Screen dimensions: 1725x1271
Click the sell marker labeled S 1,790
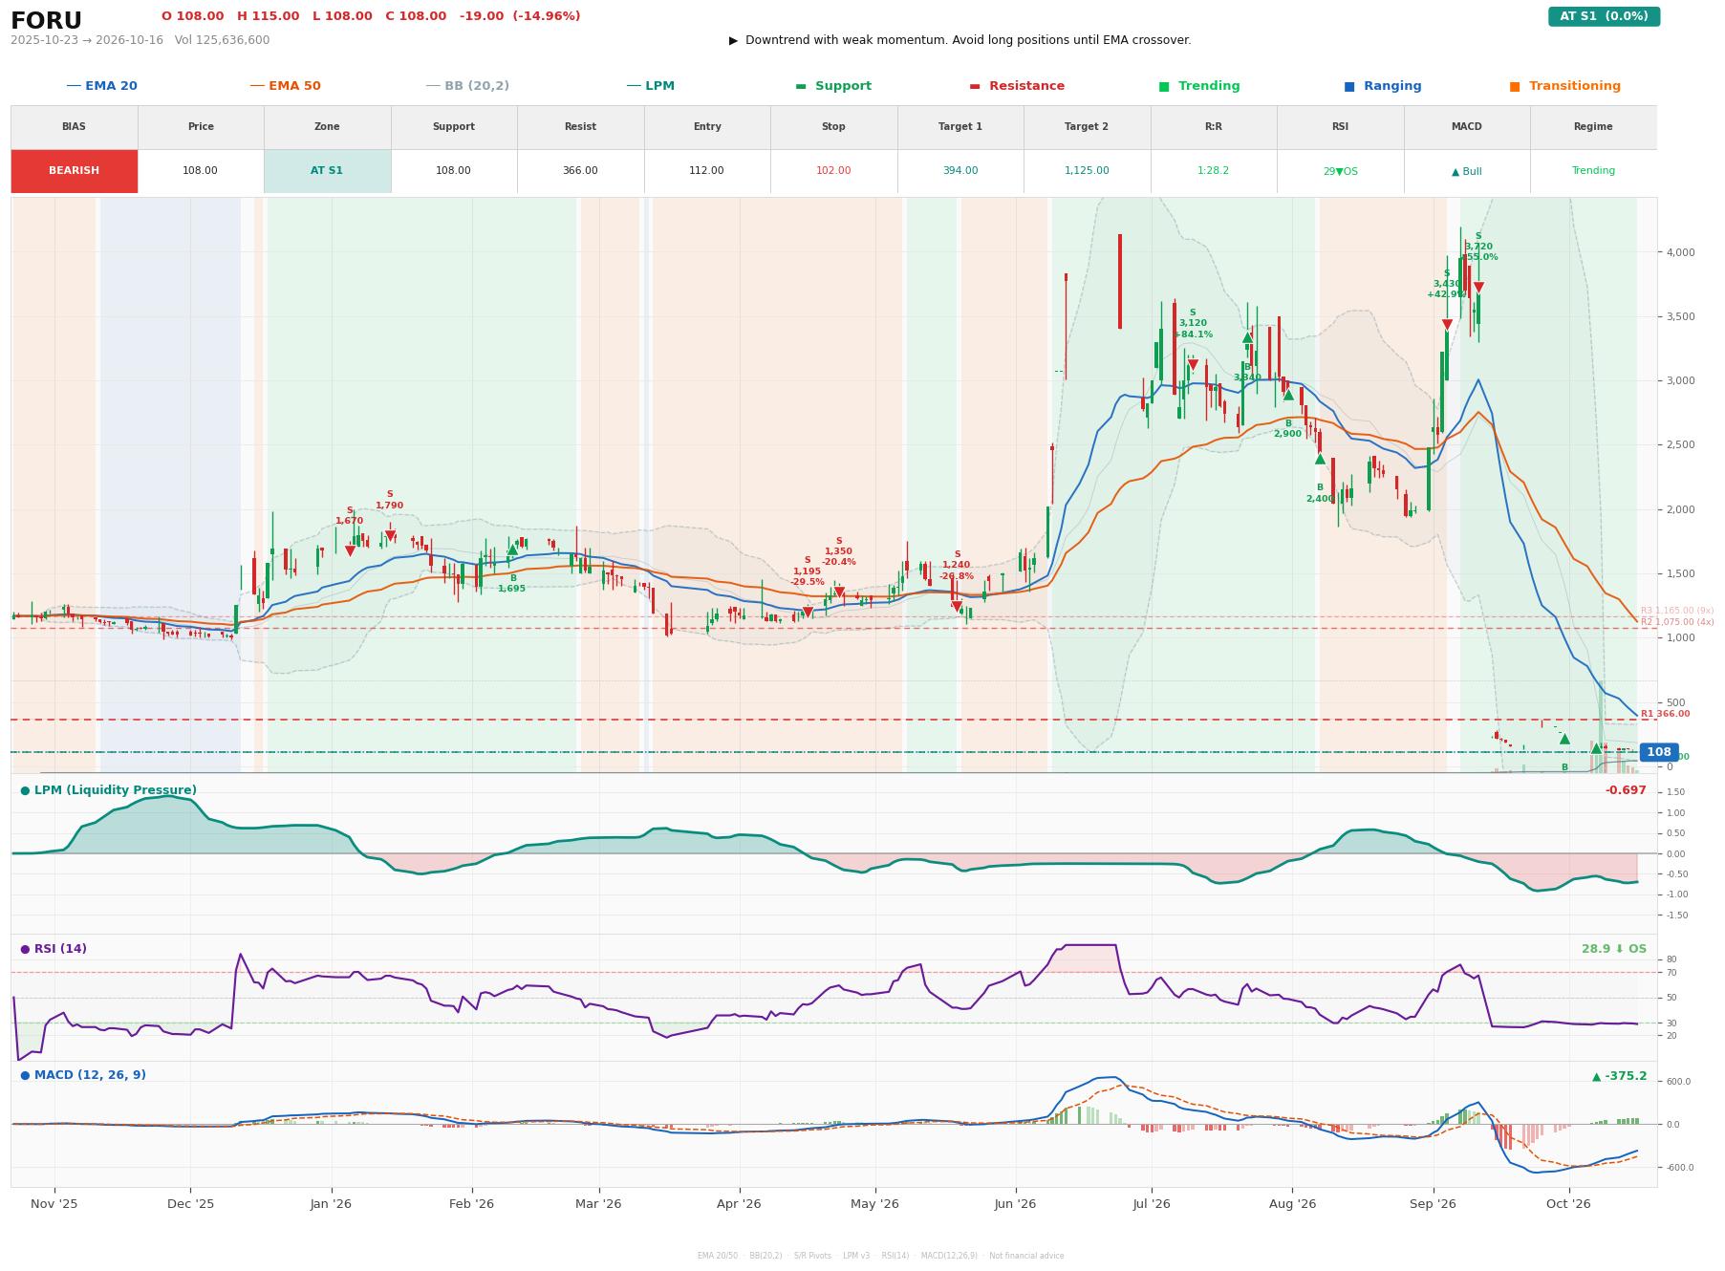point(390,536)
